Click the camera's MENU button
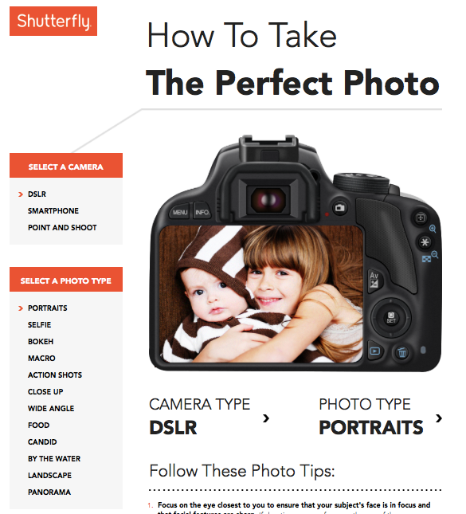This screenshot has width=466, height=514. coord(179,212)
